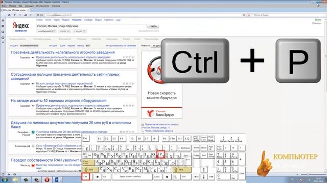Open the Картинки Yandex service link
Image resolution: width=327 pixels, height=183 pixels.
pyautogui.click(x=109, y=20)
